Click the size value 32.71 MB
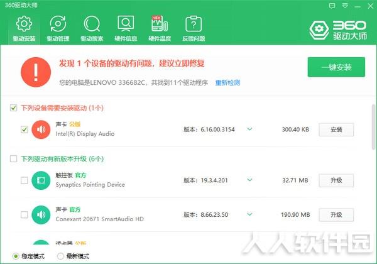The width and height of the screenshot is (377, 264). click(295, 180)
